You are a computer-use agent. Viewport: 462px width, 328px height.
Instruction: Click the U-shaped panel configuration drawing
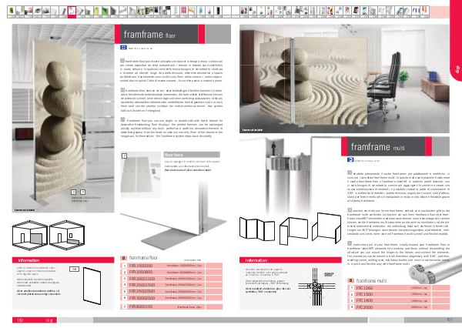click(293, 230)
